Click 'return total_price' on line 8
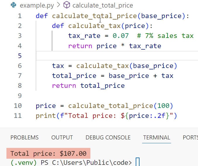Screen dimensions: 198x166 tap(88, 86)
